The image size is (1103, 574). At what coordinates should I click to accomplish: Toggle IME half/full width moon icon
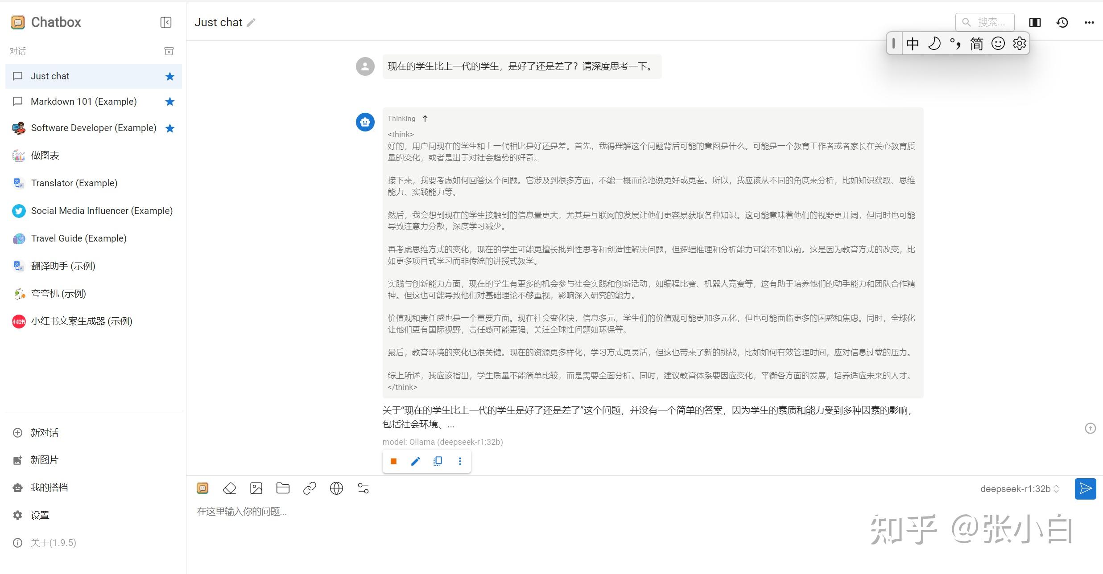click(934, 44)
